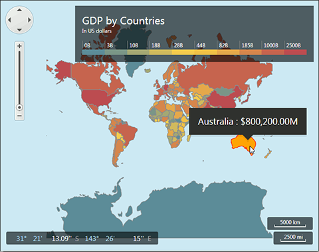
Task: Select the 1000B legend color
Action: coord(273,53)
